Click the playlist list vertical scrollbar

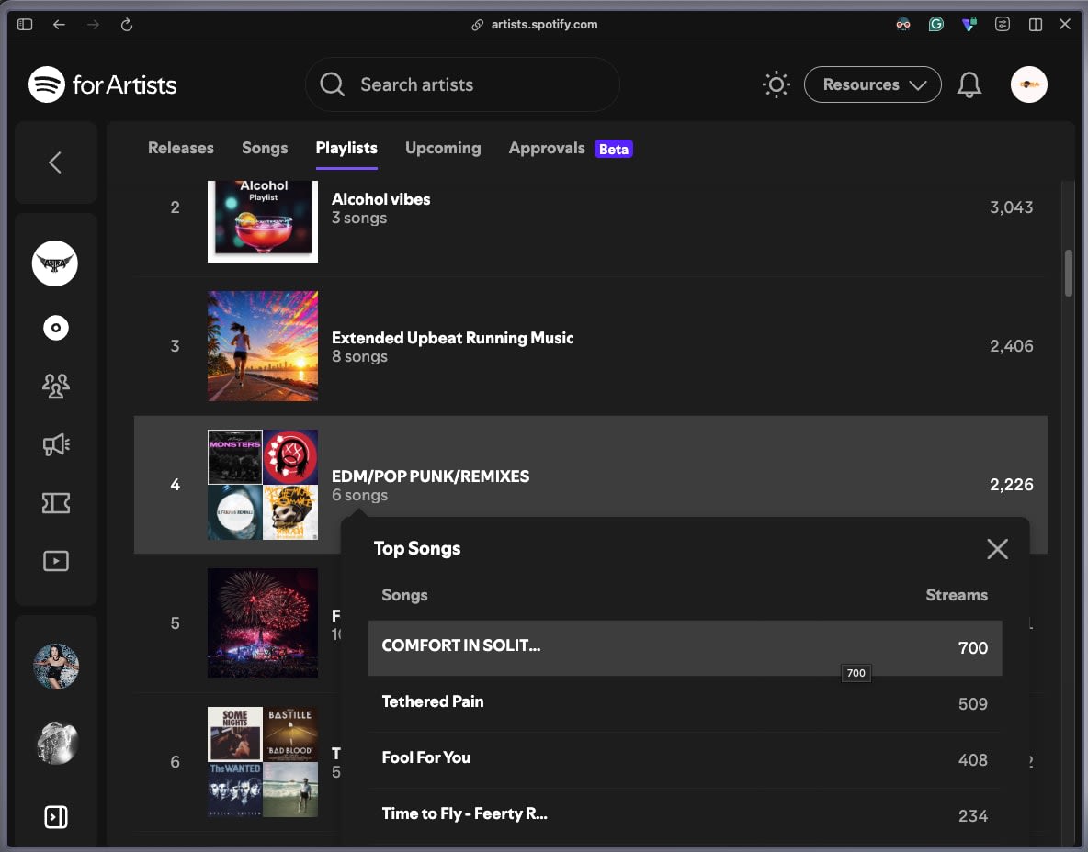pyautogui.click(x=1068, y=273)
